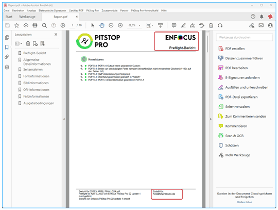Collapse the right tools pane arrow
278x210 pixels.
pos(211,119)
